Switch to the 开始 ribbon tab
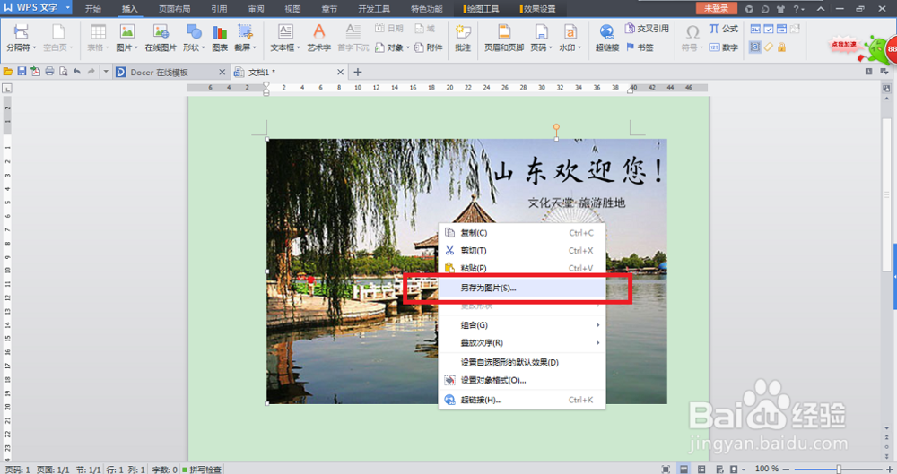Screen dimensions: 897x474 pyautogui.click(x=92, y=9)
